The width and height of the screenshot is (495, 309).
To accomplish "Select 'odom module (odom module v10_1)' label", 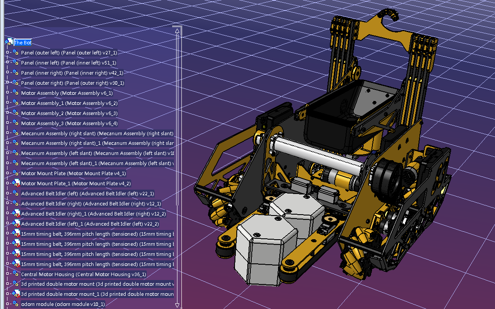I will pyautogui.click(x=63, y=304).
